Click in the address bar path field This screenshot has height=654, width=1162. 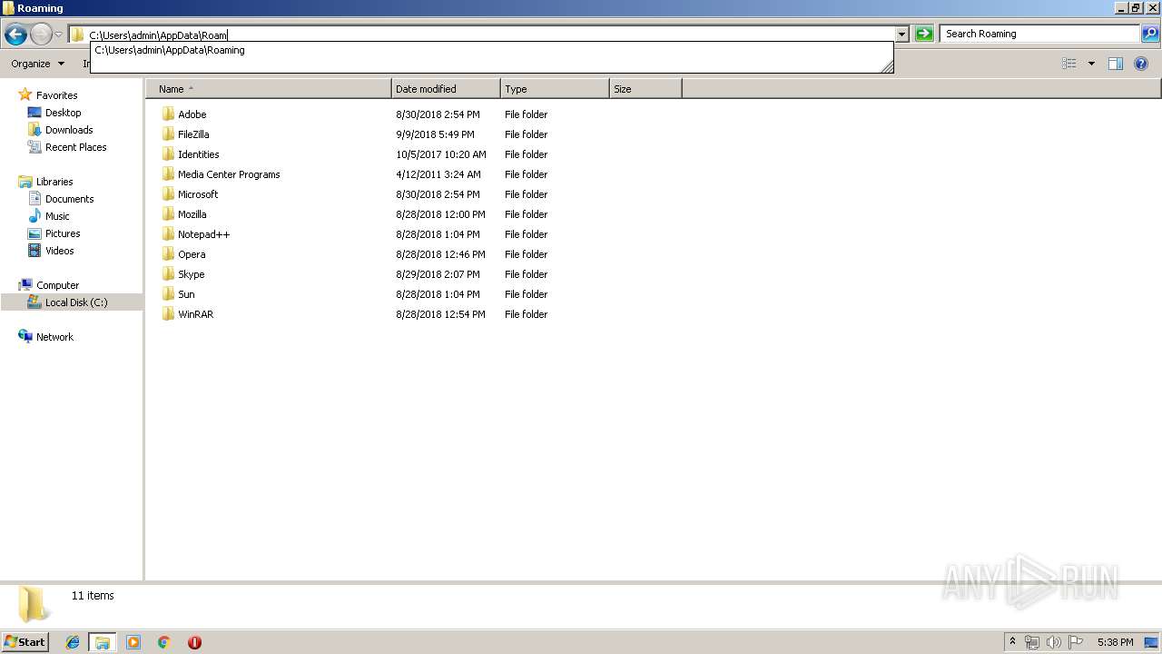coord(490,35)
